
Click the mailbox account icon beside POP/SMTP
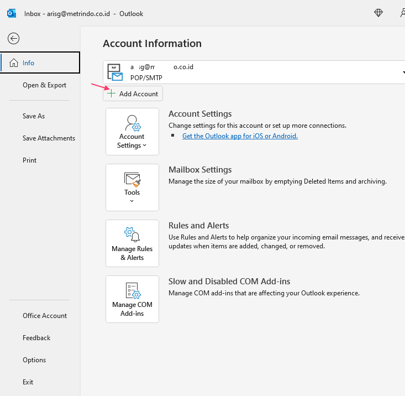(115, 72)
